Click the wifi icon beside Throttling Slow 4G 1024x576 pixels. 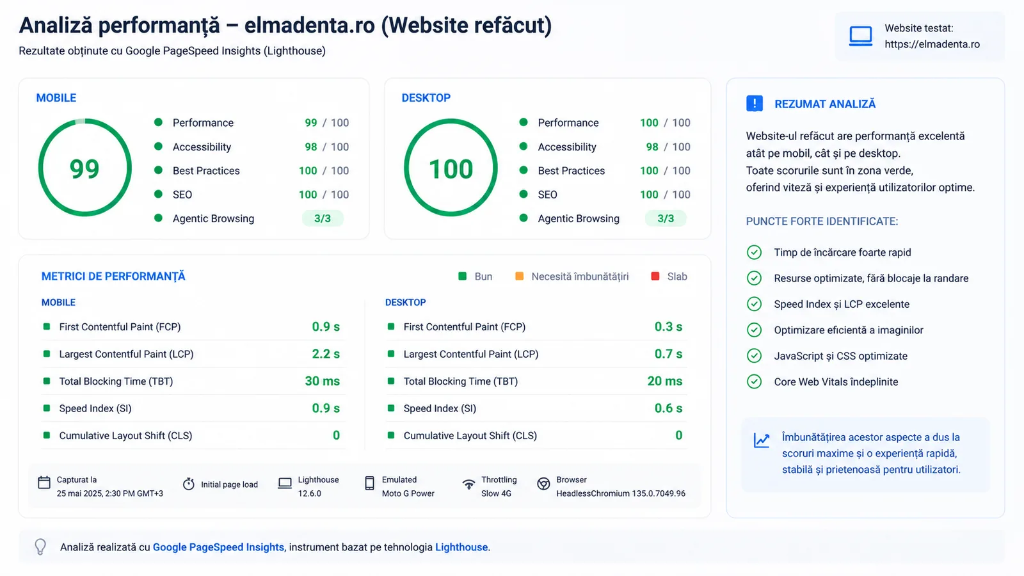(x=469, y=484)
